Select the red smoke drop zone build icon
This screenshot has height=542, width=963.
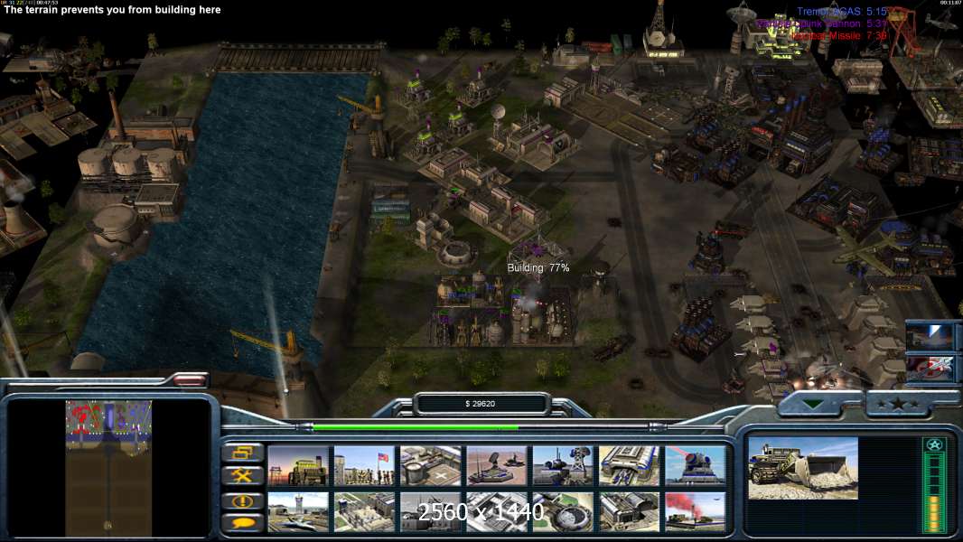pyautogui.click(x=696, y=511)
